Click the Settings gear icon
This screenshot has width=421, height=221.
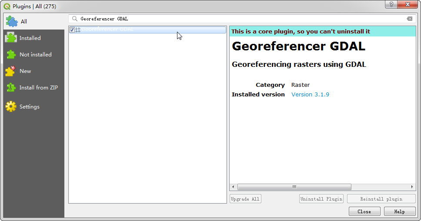coord(11,106)
